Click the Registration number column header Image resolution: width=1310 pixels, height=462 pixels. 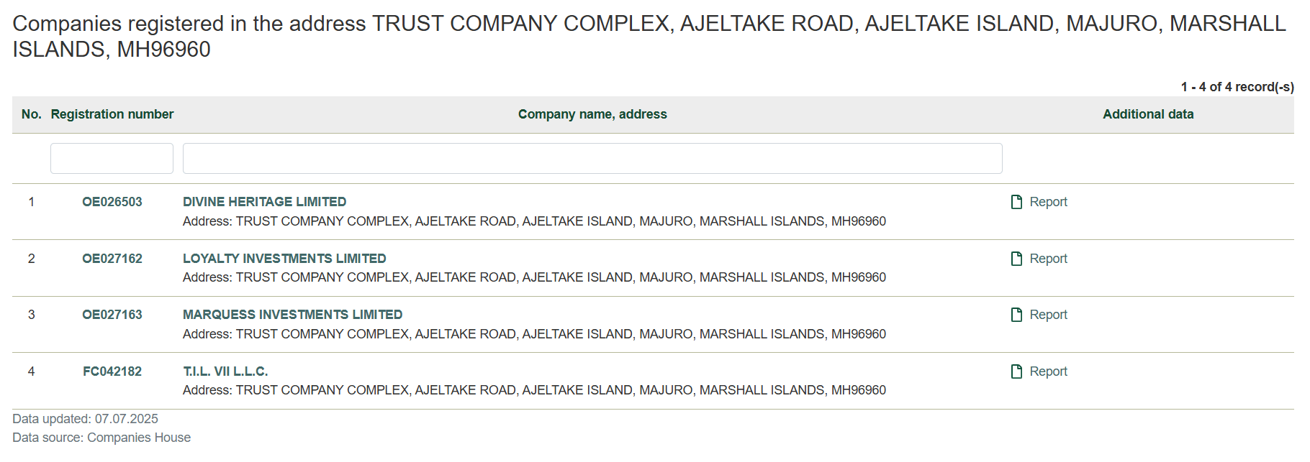[112, 114]
